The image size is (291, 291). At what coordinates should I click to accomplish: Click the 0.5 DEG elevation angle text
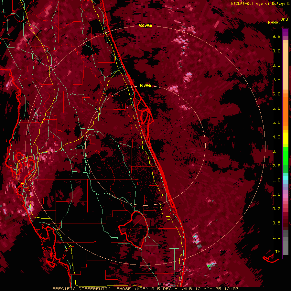tap(161, 289)
